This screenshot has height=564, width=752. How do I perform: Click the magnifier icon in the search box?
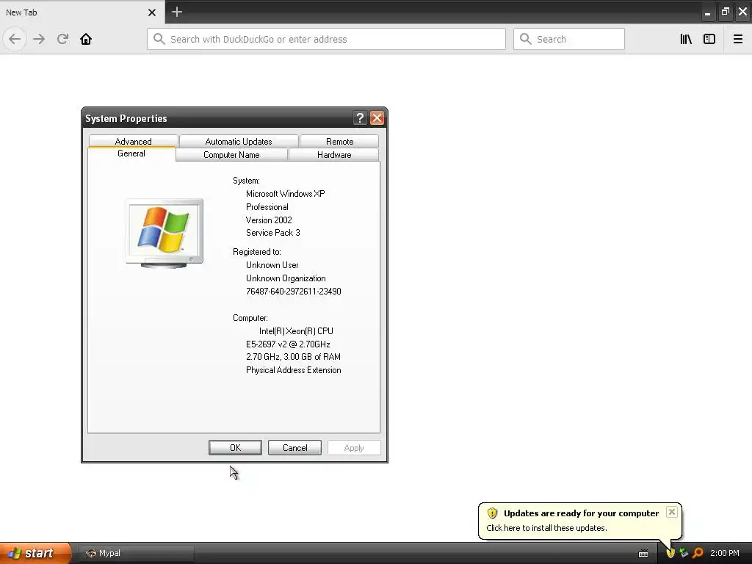526,39
